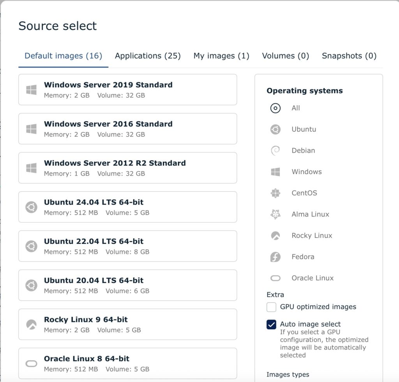
Task: Click the GPU optimized images label
Action: [318, 307]
